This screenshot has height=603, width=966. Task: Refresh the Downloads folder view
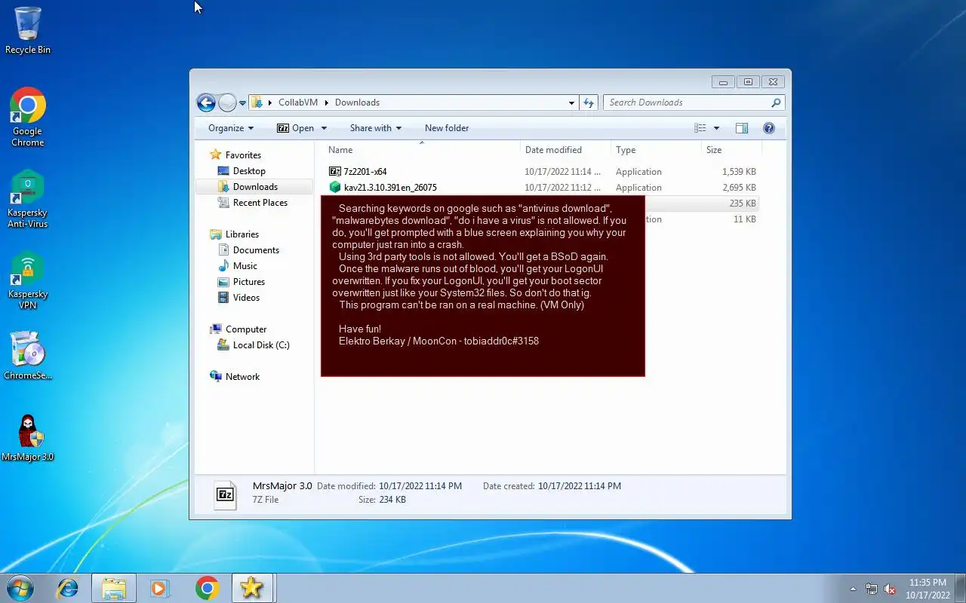(589, 103)
